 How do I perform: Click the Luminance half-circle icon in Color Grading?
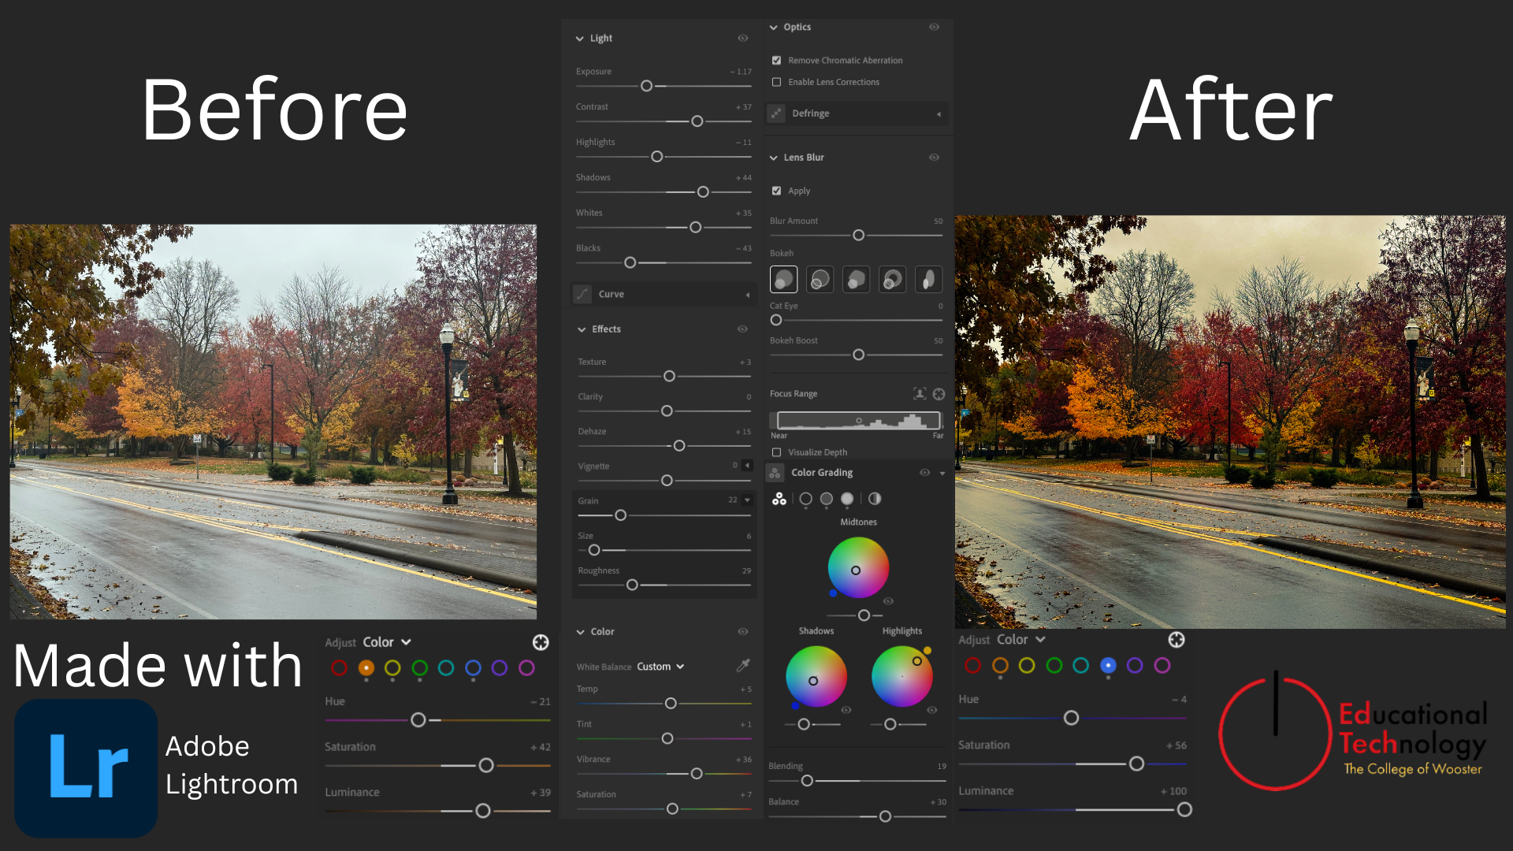[x=875, y=499]
